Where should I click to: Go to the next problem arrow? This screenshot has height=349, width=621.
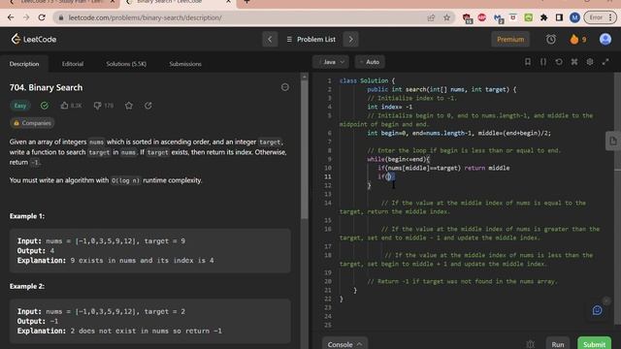pyautogui.click(x=350, y=39)
